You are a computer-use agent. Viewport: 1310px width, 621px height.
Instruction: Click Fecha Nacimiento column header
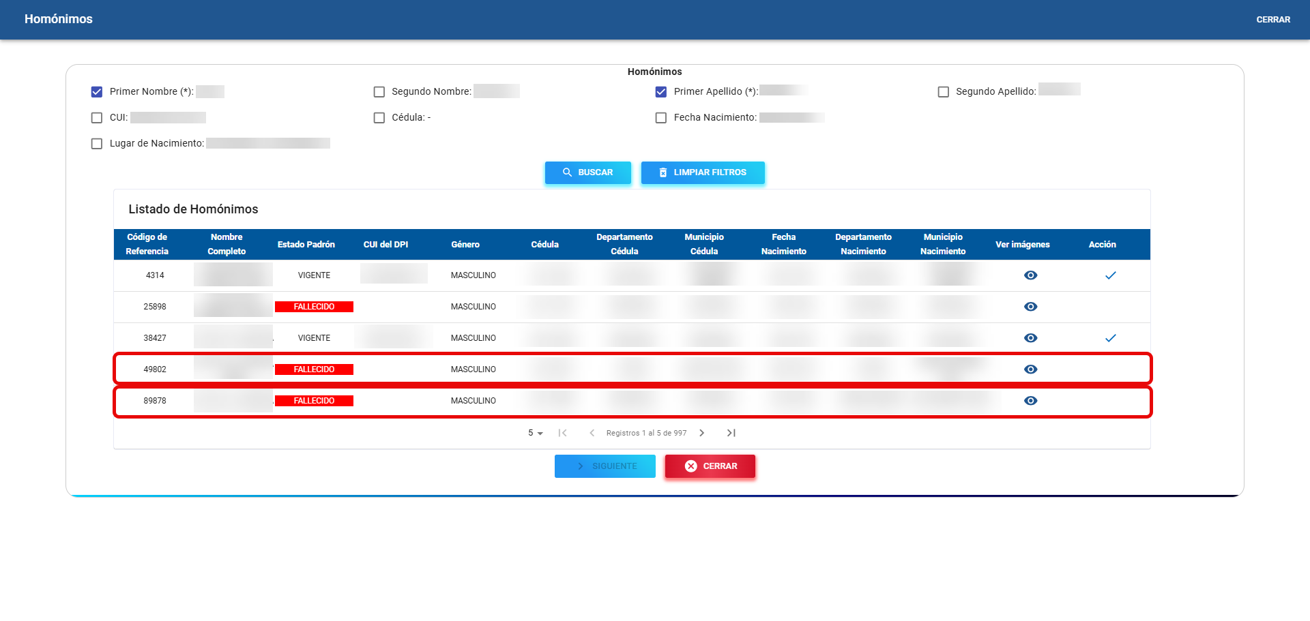(783, 244)
